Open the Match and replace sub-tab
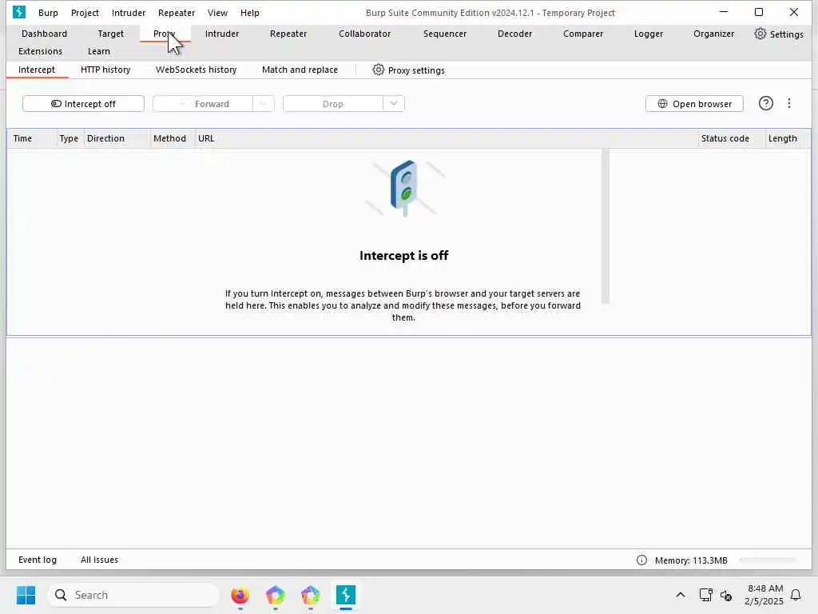 pyautogui.click(x=300, y=70)
